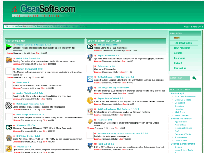Screen dimensions: 204x153
Task: Open DBX to PST 6.3 link
Action: pyautogui.click(x=106, y=144)
